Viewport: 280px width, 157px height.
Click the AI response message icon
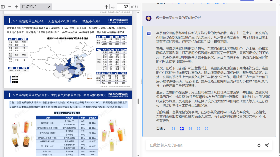[149, 33]
